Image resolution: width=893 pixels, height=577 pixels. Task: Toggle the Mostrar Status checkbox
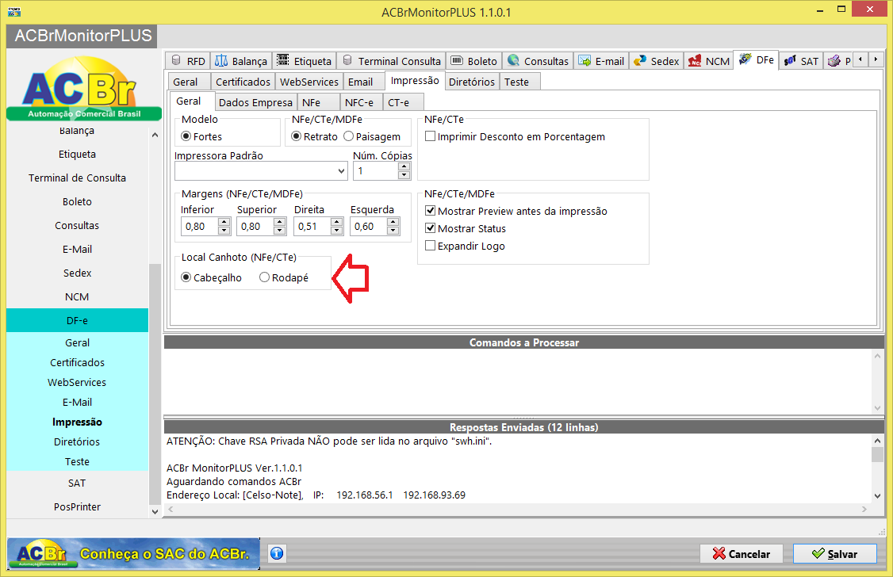tap(431, 229)
